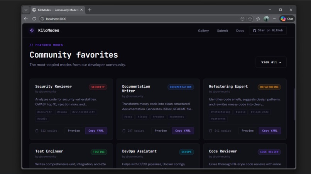Click the #vulnerability tag
311x174 pixels.
83,112
